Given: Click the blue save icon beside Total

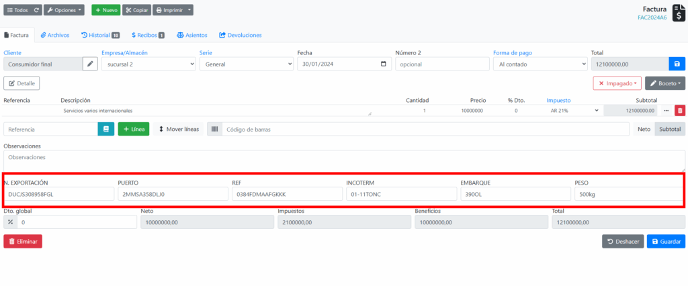Looking at the screenshot, I should 677,64.
